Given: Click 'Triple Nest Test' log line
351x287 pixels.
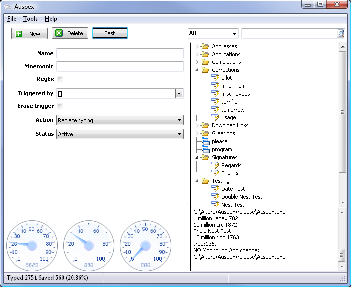Looking at the screenshot, I should (x=212, y=231).
